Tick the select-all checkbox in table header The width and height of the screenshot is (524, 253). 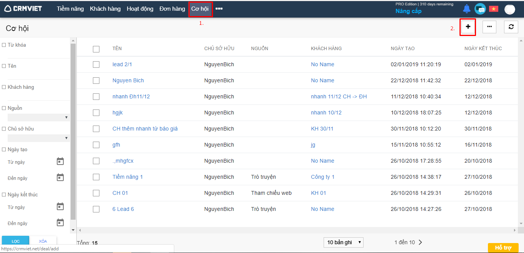click(96, 49)
